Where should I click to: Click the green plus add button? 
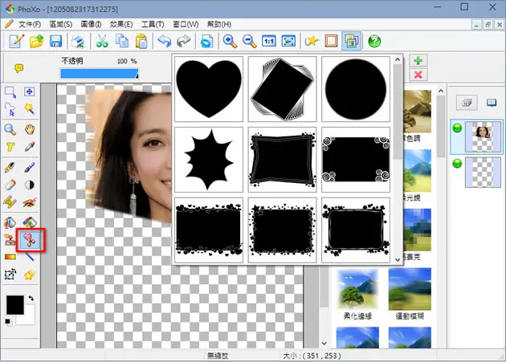tap(418, 60)
